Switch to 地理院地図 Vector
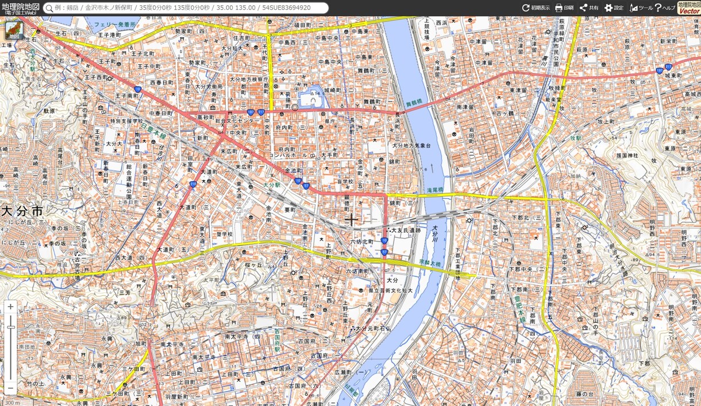701x406 pixels. (689, 7)
